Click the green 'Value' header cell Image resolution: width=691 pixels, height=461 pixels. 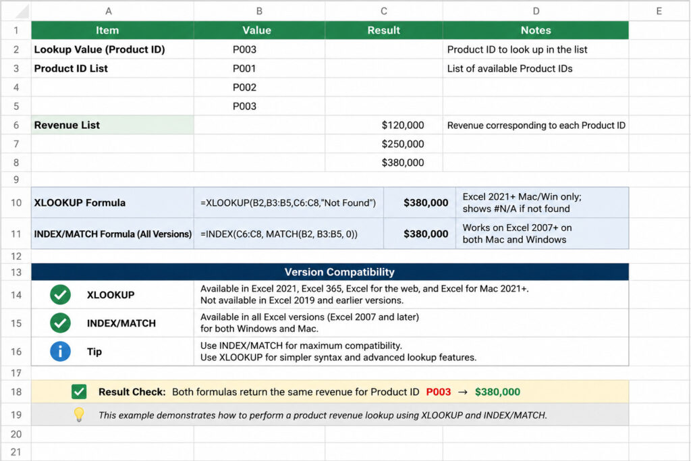pos(259,30)
